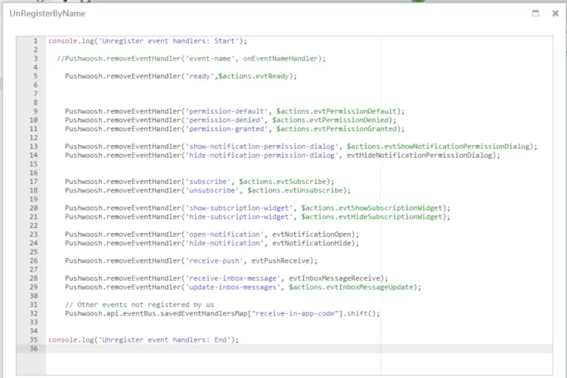The image size is (567, 378).
Task: Click line number 13 in the gutter
Action: (x=34, y=146)
